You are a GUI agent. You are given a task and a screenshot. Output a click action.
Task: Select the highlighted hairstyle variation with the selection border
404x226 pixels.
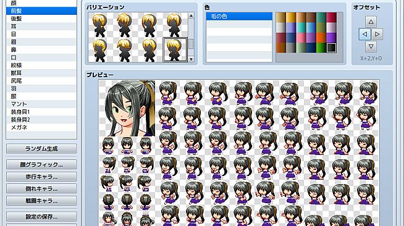[175, 49]
